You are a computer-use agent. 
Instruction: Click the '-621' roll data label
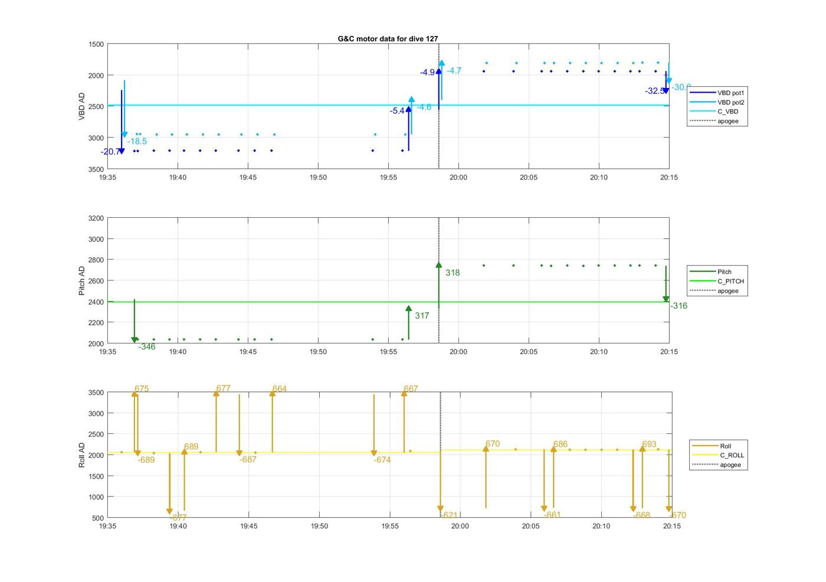pos(449,515)
